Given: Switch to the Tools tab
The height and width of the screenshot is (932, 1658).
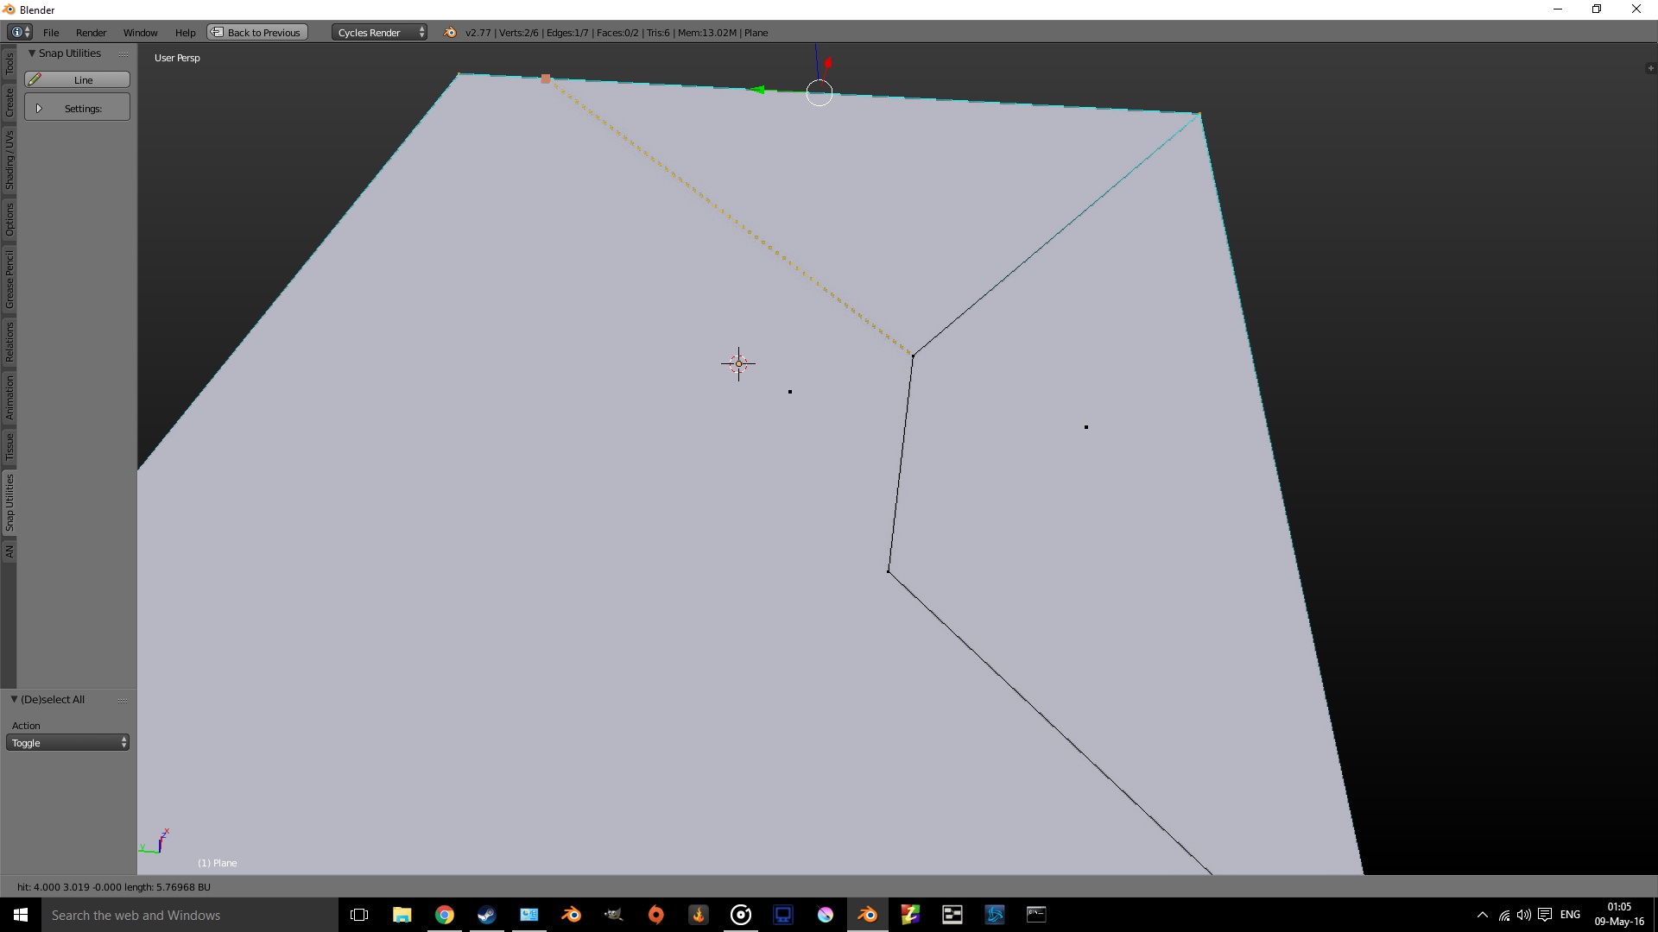Looking at the screenshot, I should click(9, 63).
